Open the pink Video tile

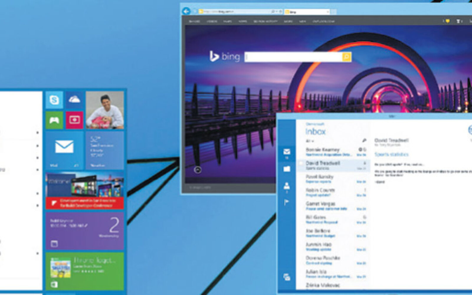[x=74, y=120]
